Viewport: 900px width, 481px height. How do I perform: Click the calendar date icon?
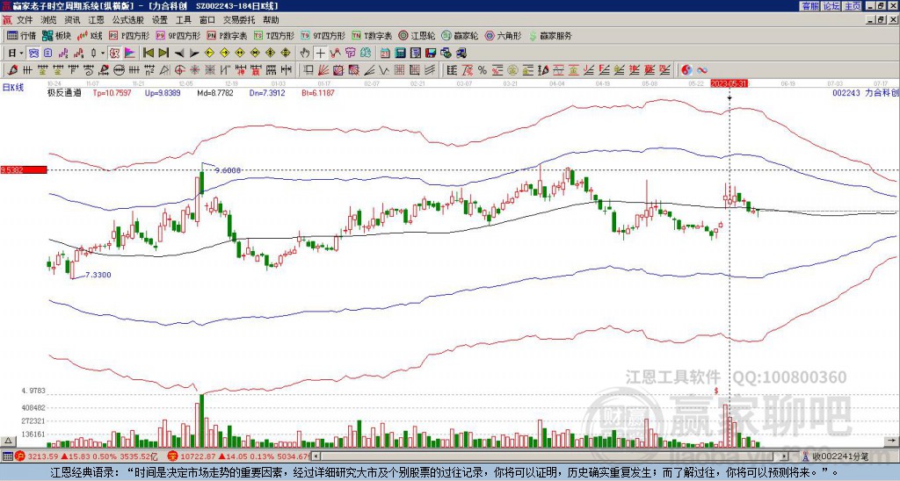point(385,53)
